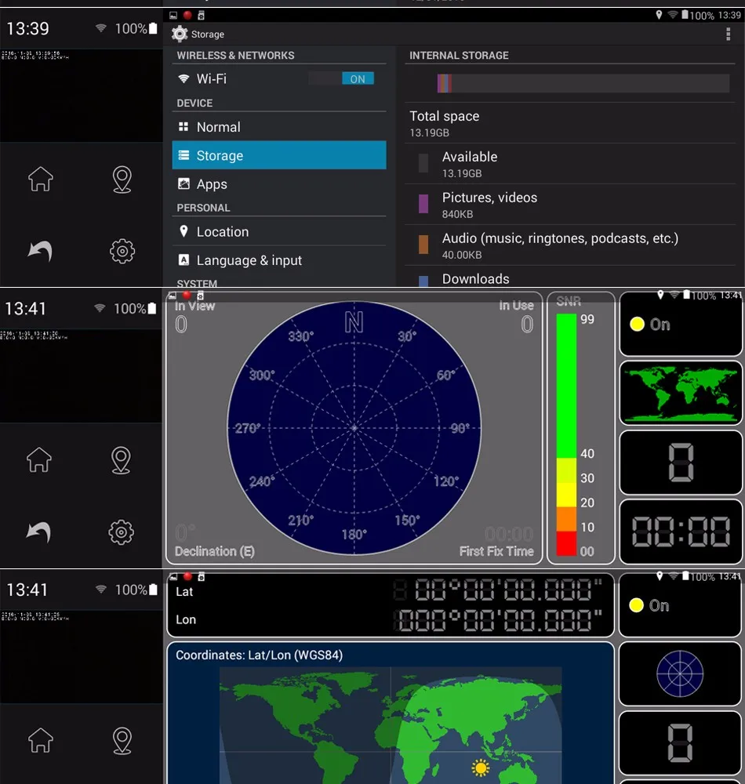Click the internal storage usage bar

[583, 83]
